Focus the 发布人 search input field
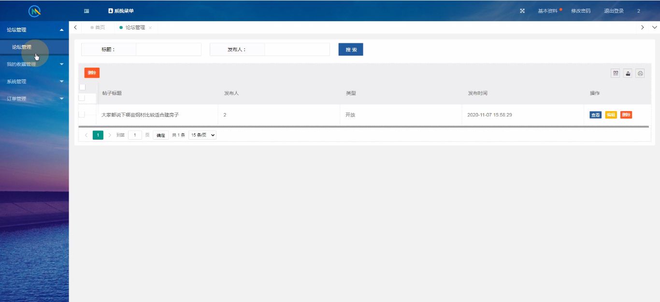Image resolution: width=660 pixels, height=302 pixels. coord(297,49)
